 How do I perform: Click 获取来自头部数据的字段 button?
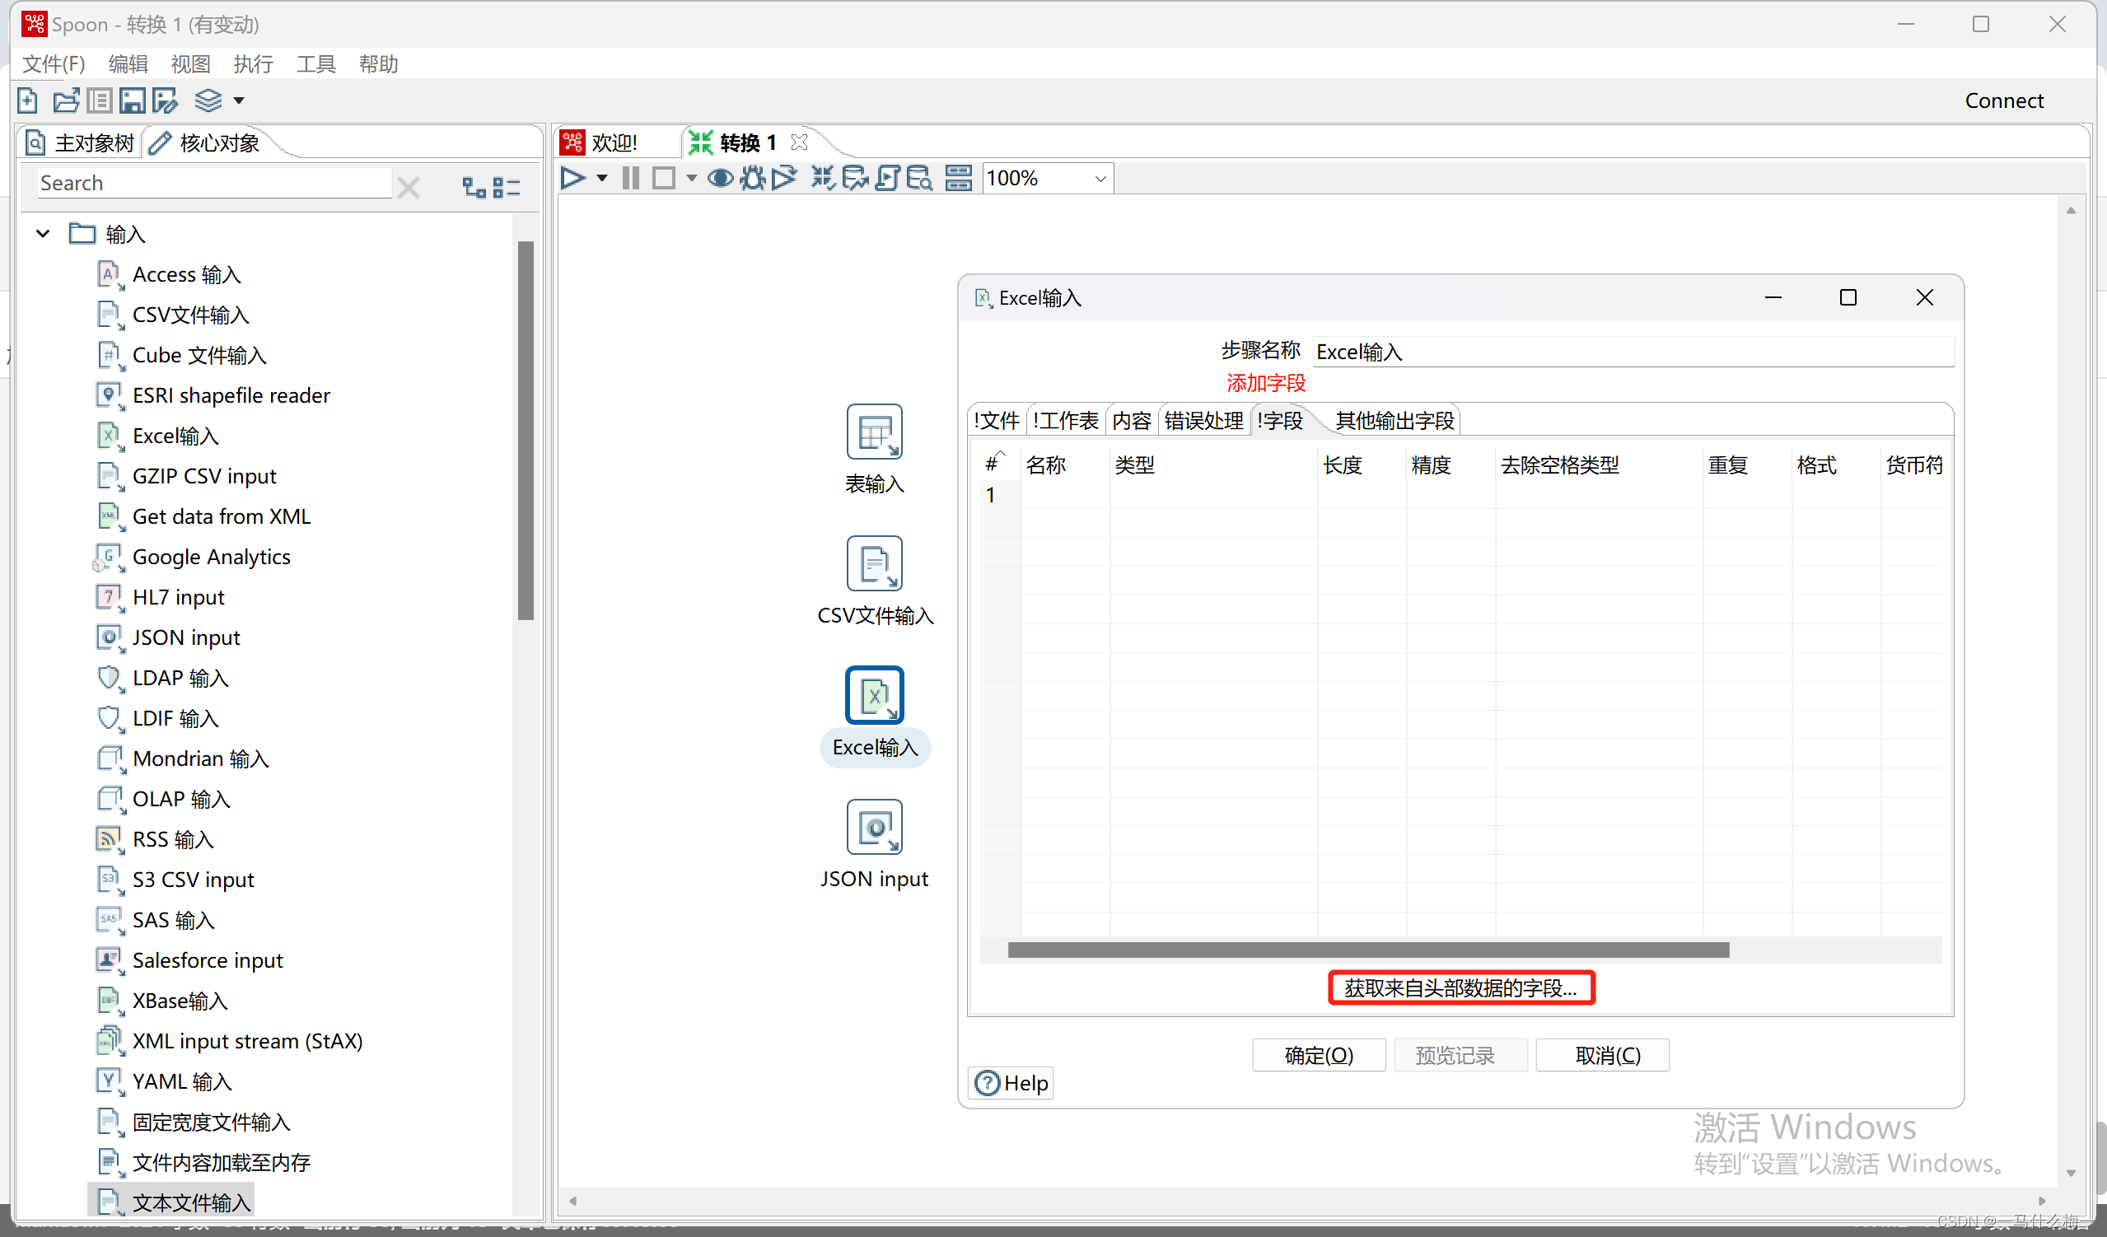point(1460,988)
